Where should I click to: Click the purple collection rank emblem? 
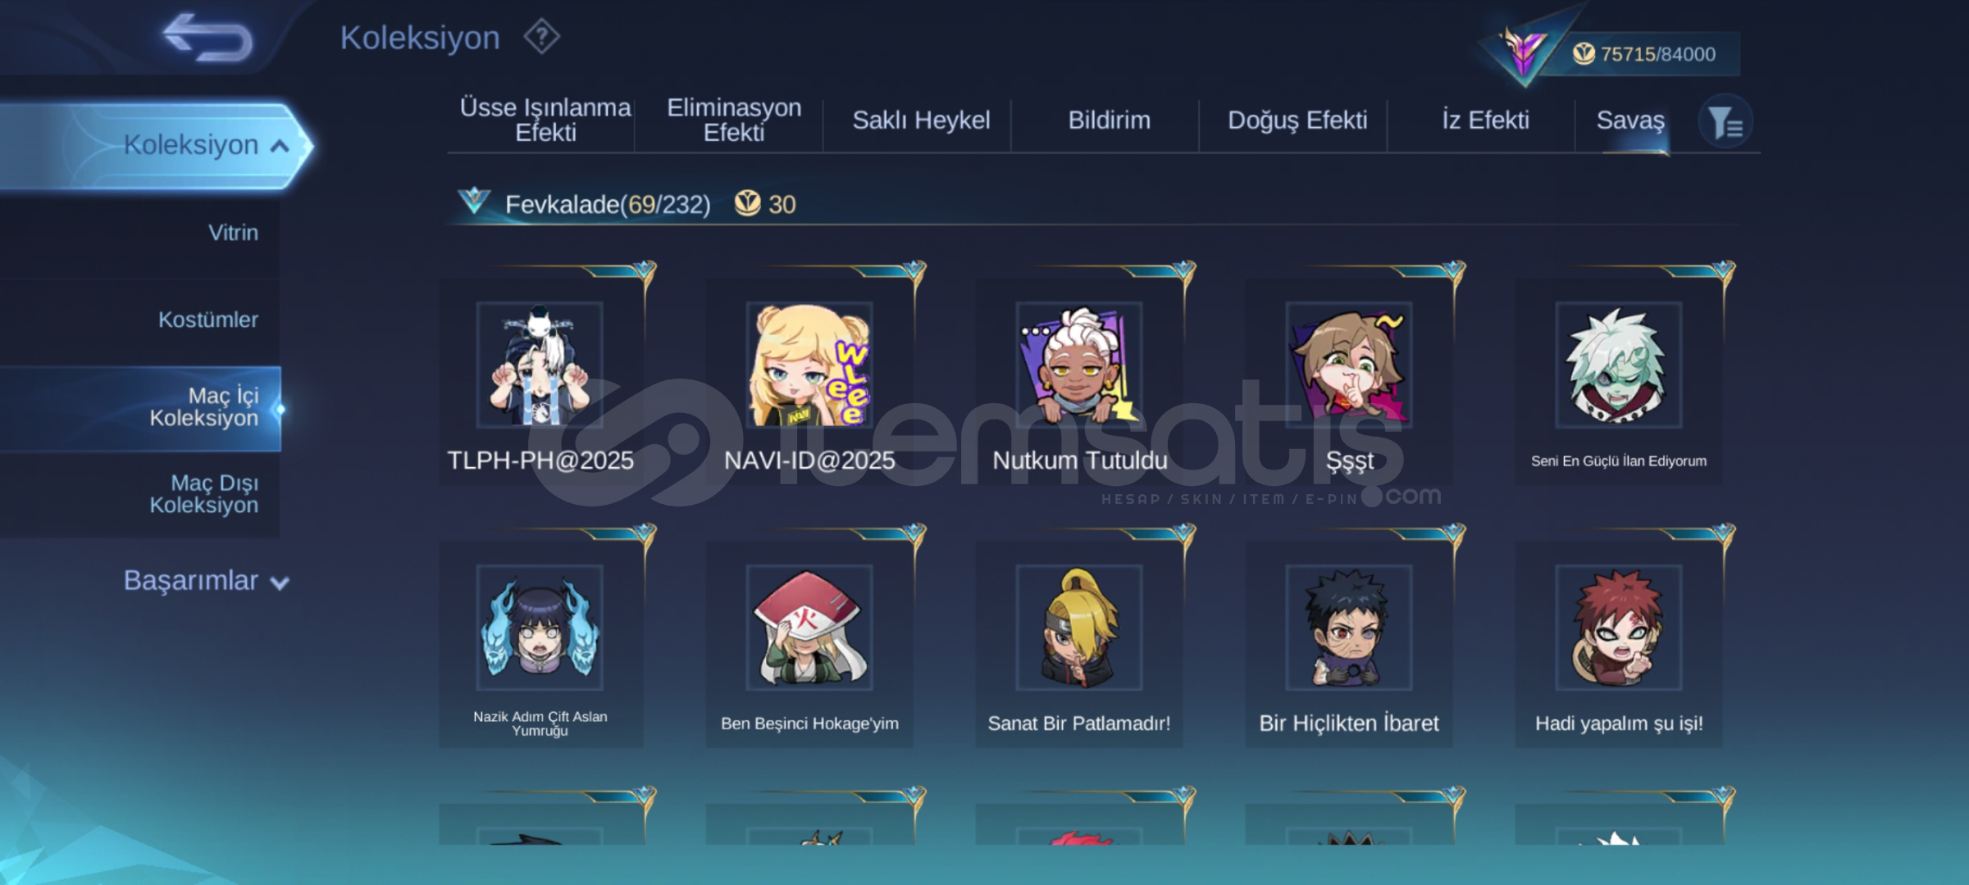click(x=1523, y=52)
